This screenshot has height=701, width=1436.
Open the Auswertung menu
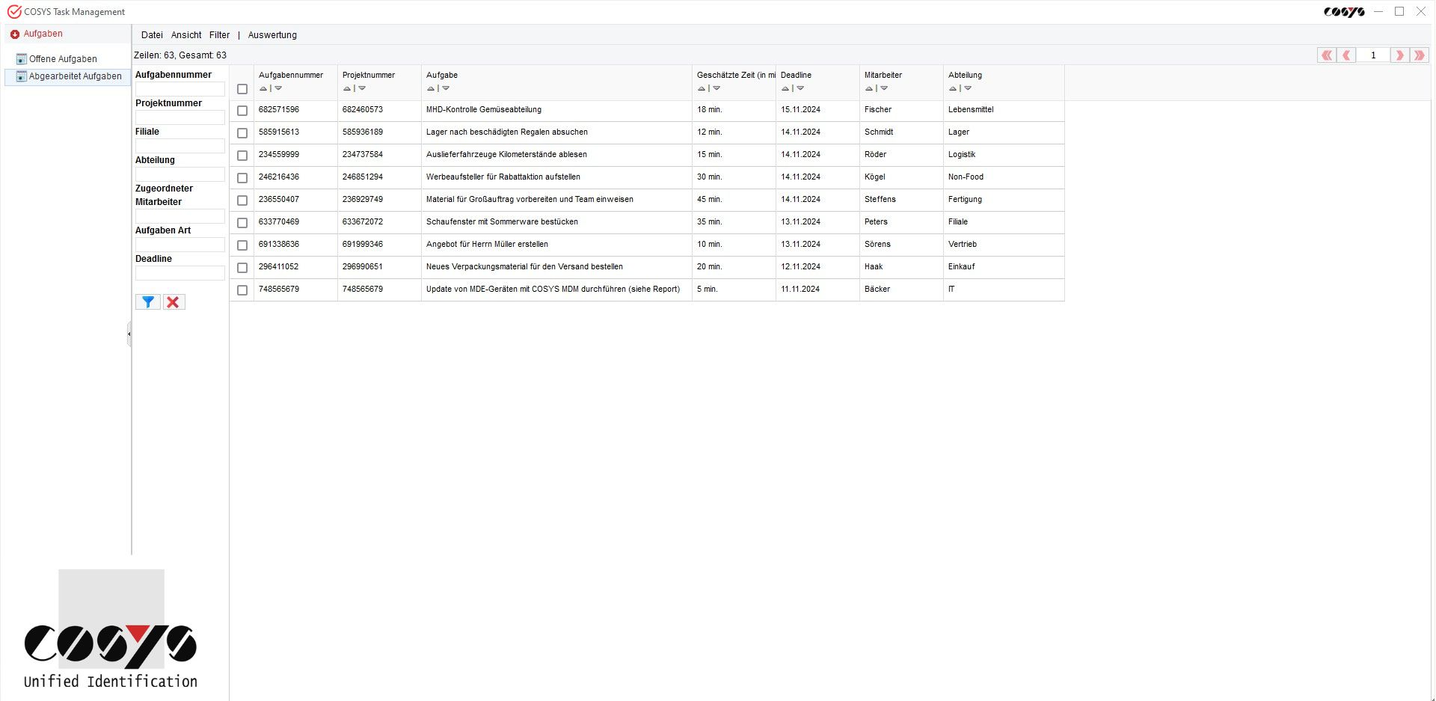tap(272, 35)
